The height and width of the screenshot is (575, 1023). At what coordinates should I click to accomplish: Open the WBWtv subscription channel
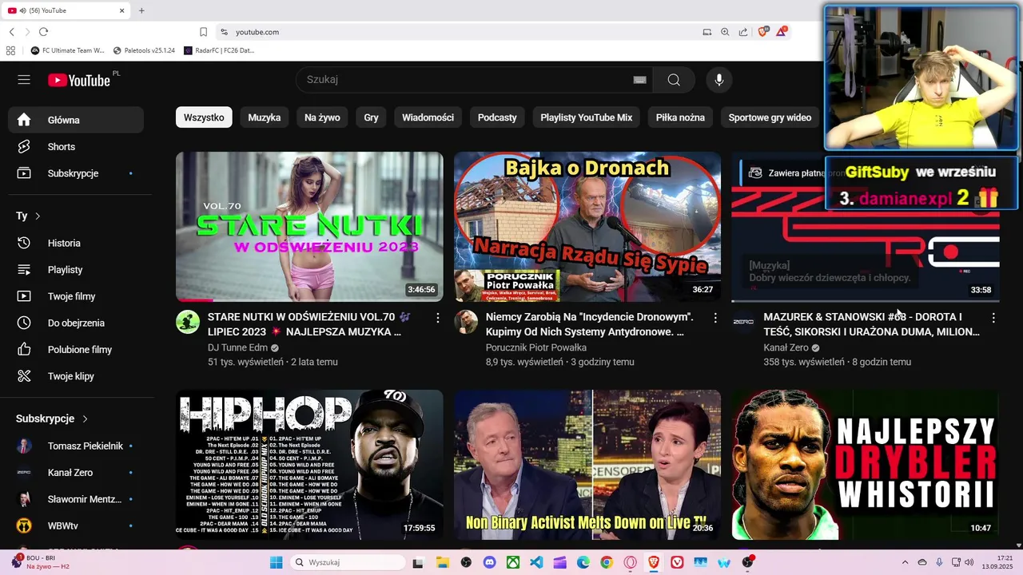click(x=76, y=526)
